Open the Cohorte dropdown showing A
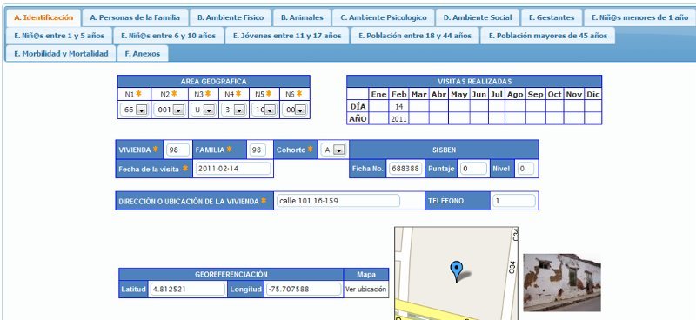696x320 pixels. [x=333, y=150]
